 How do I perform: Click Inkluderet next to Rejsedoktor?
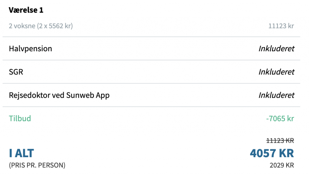(276, 95)
